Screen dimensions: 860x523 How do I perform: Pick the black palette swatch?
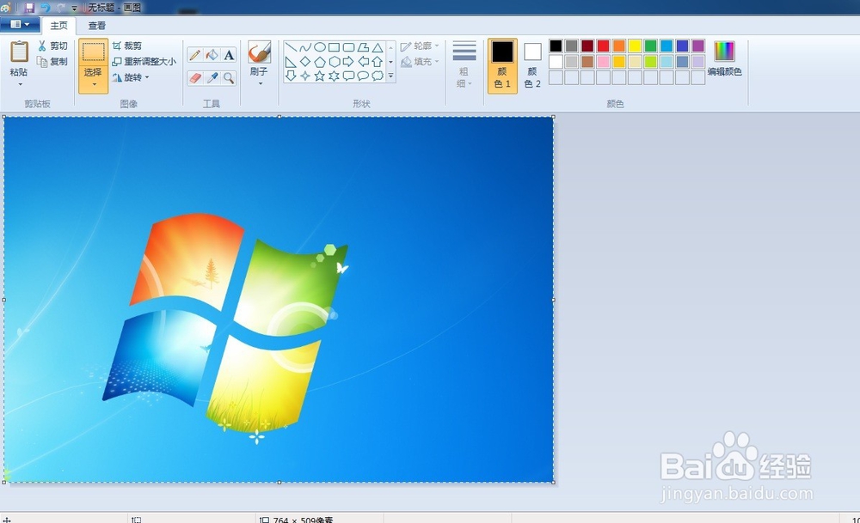pos(556,46)
